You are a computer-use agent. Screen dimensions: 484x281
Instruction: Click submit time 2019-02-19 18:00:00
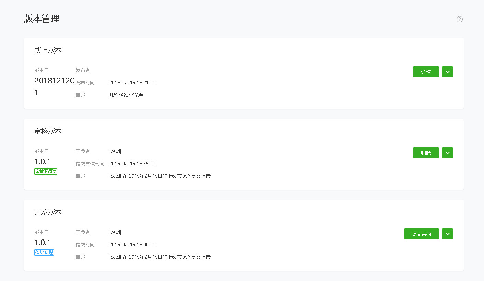pyautogui.click(x=132, y=245)
